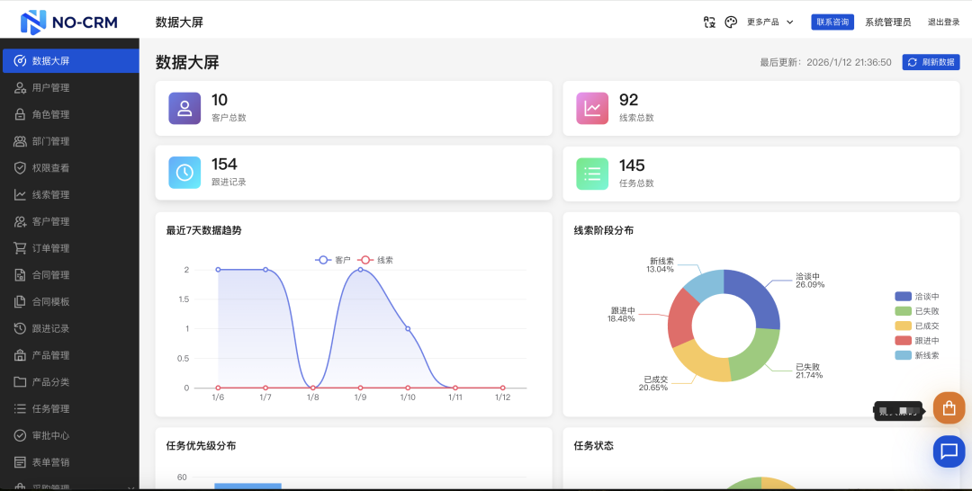Toggle 洽谈中 in the pie legend
The width and height of the screenshot is (972, 491).
coord(917,296)
